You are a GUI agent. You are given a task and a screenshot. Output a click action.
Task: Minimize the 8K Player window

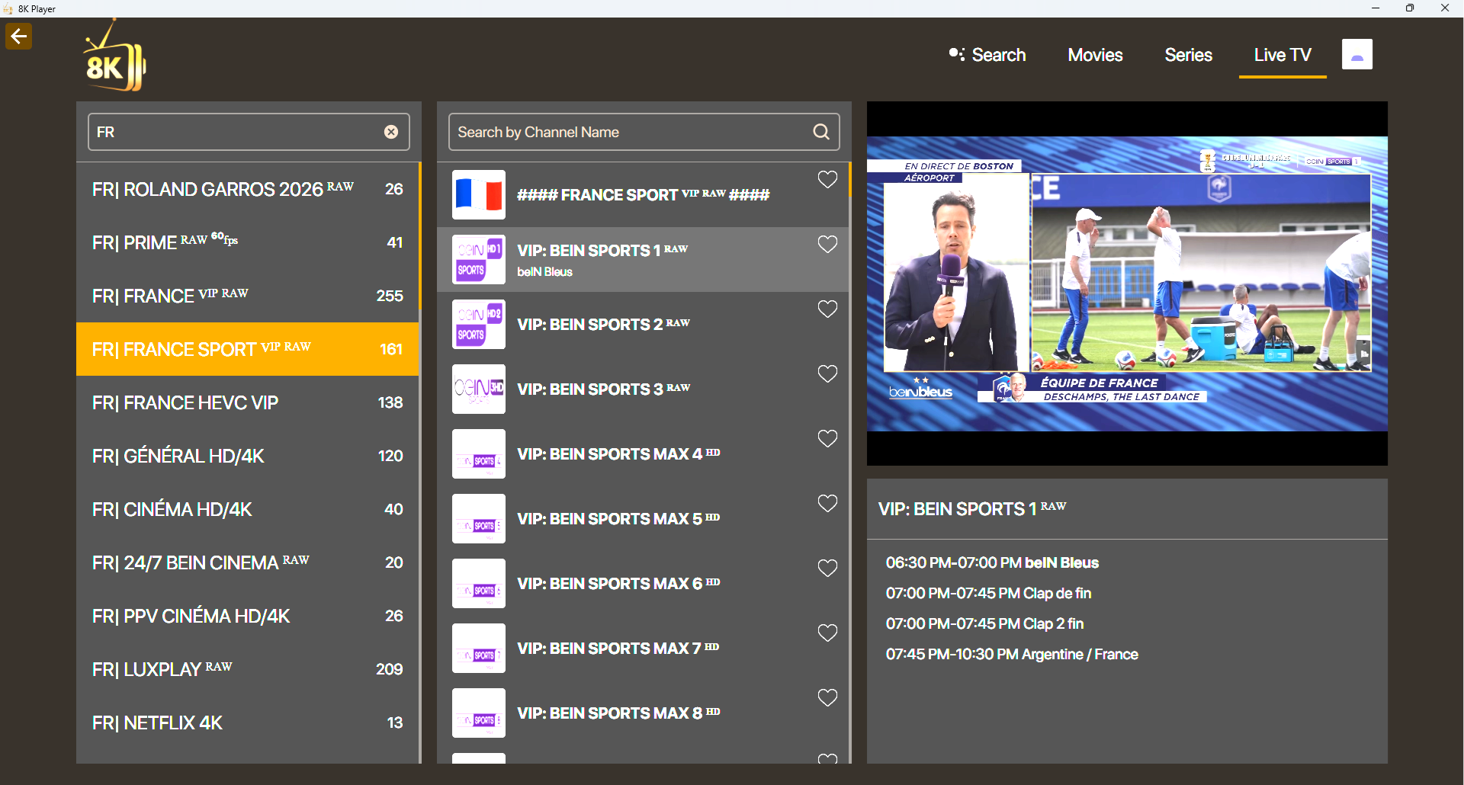[x=1376, y=8]
